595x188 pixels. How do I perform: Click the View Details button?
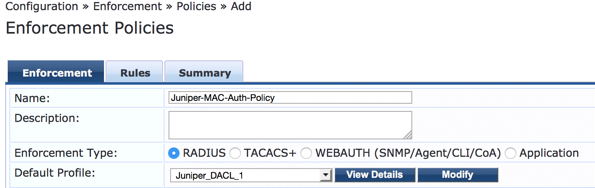[374, 175]
